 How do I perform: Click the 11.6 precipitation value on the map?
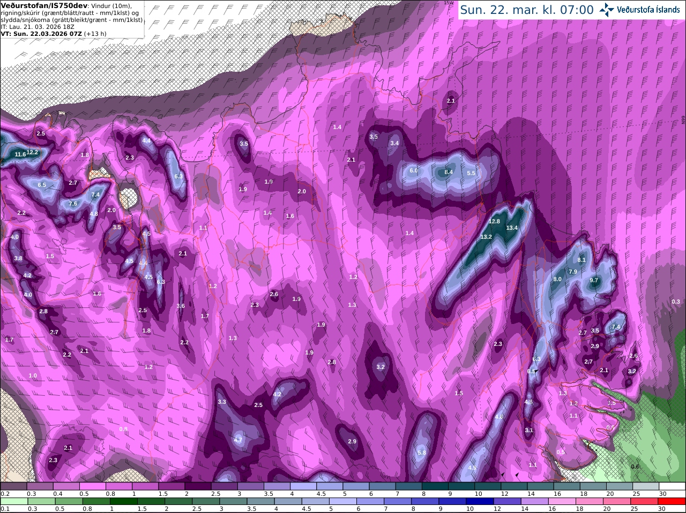(20, 154)
